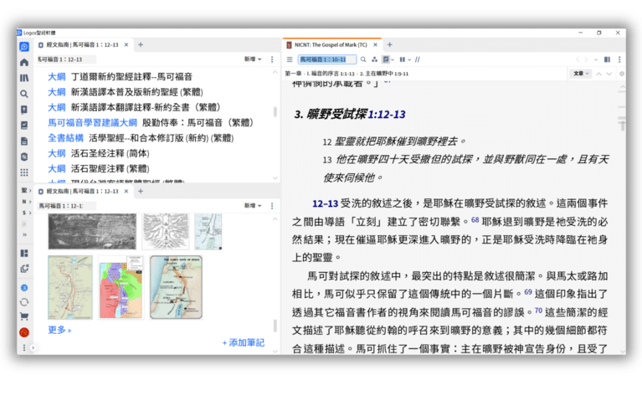The width and height of the screenshot is (642, 401).
Task: Open the 文章 navigation dropdown
Action: (x=581, y=74)
